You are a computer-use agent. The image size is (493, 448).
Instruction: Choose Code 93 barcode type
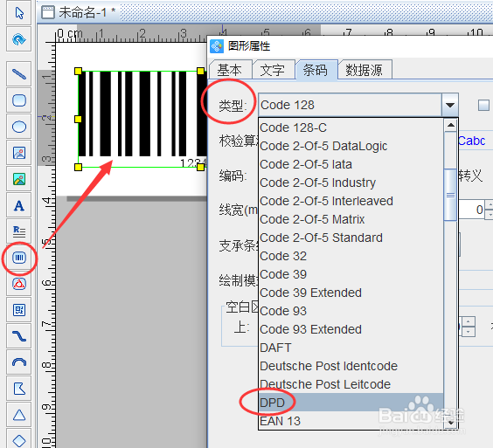coord(351,311)
